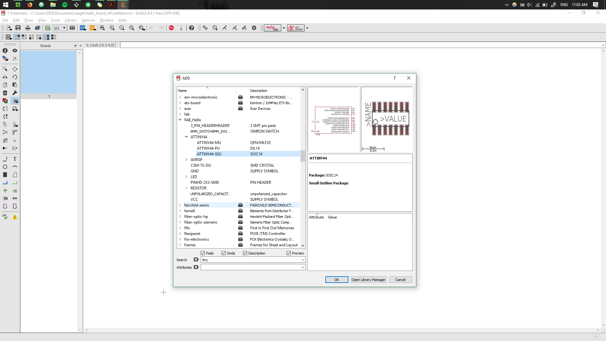Select the Show (eye) tool
This screenshot has width=606, height=341.
pyautogui.click(x=15, y=51)
